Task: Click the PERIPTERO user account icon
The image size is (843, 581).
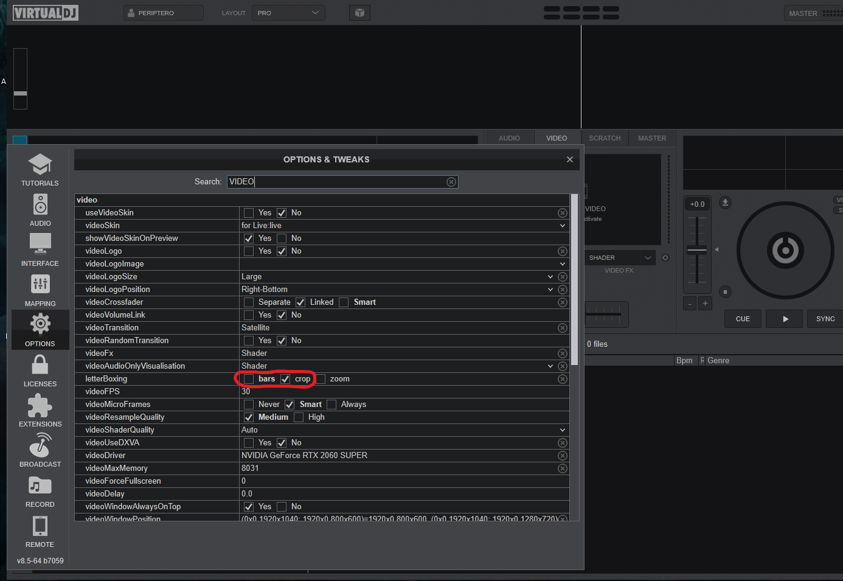Action: pos(131,13)
